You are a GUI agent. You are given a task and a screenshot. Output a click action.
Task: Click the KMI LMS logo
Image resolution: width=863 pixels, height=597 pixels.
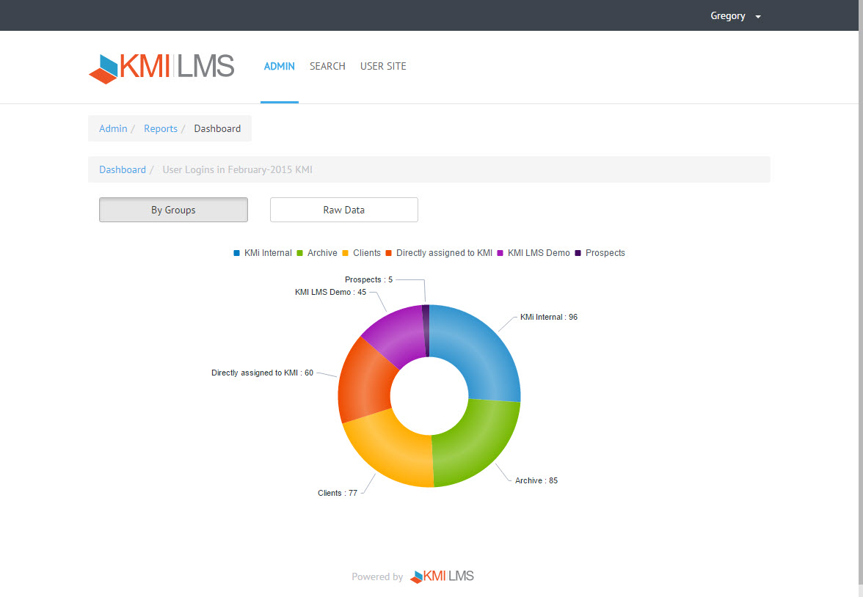coord(161,67)
